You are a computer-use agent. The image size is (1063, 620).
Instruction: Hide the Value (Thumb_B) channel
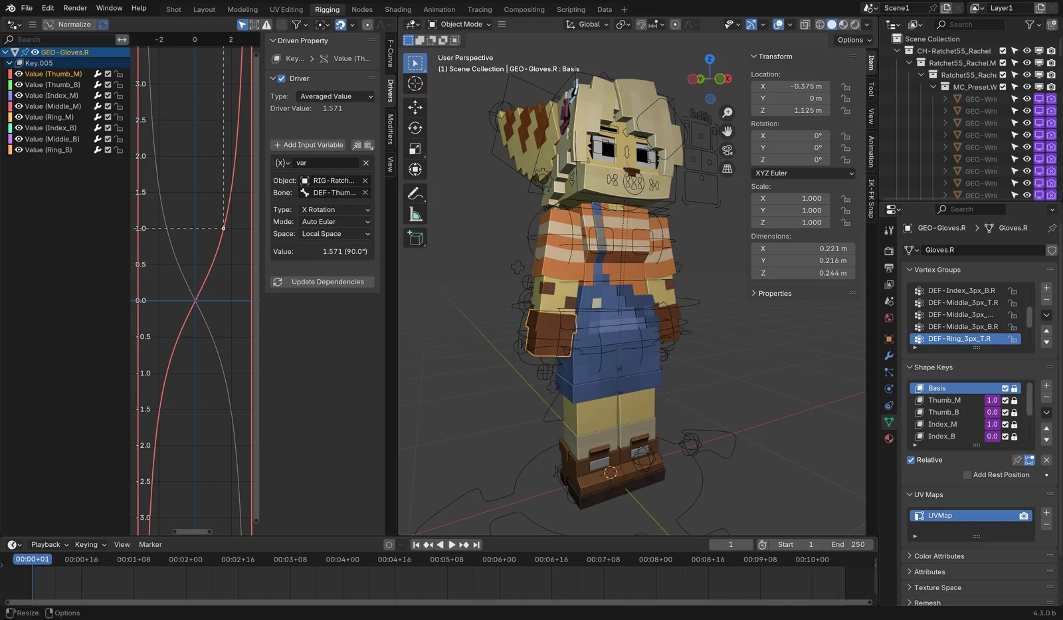click(19, 85)
